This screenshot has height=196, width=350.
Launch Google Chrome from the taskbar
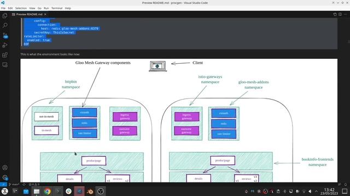pyautogui.click(x=48, y=191)
